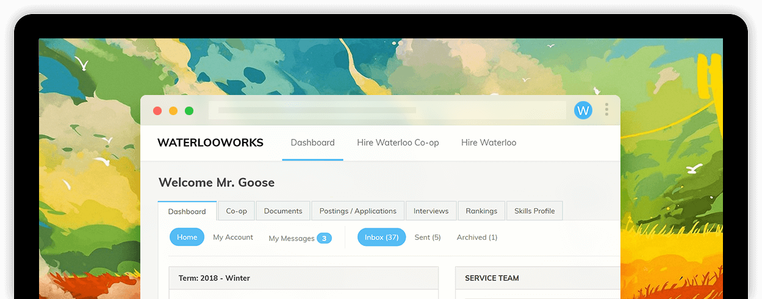The height and width of the screenshot is (299, 762).
Task: Open the Skills Profile tab
Action: coord(534,211)
